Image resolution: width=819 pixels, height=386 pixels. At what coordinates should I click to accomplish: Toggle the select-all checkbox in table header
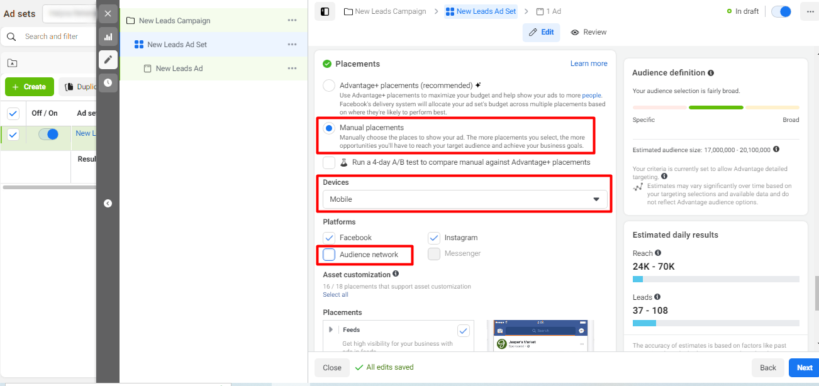click(x=13, y=114)
